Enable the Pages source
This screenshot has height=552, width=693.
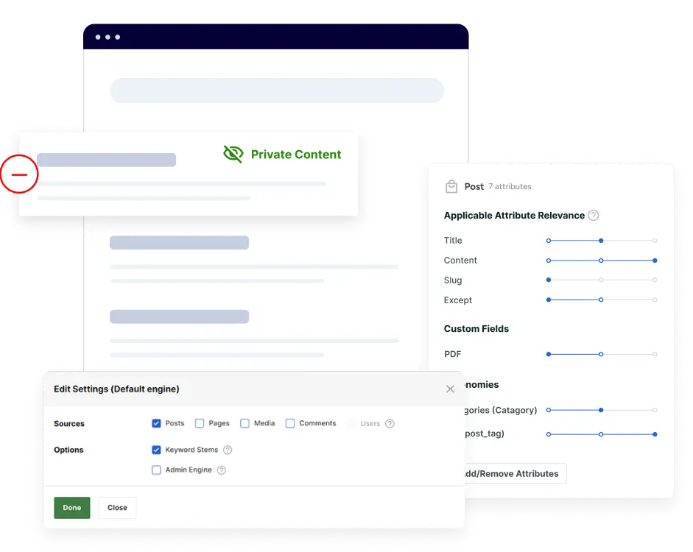(199, 423)
